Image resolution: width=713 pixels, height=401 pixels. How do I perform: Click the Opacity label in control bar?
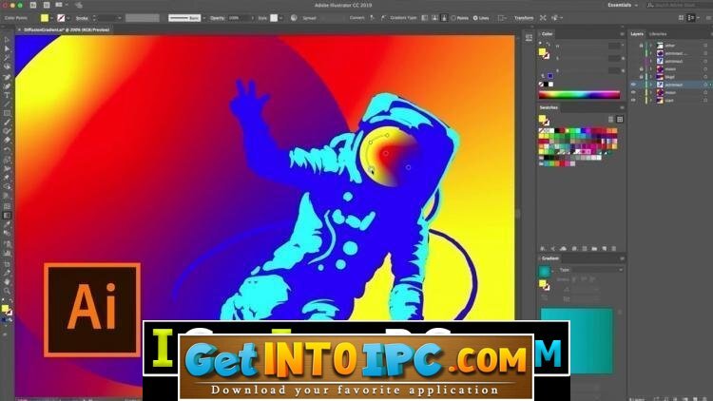point(217,18)
